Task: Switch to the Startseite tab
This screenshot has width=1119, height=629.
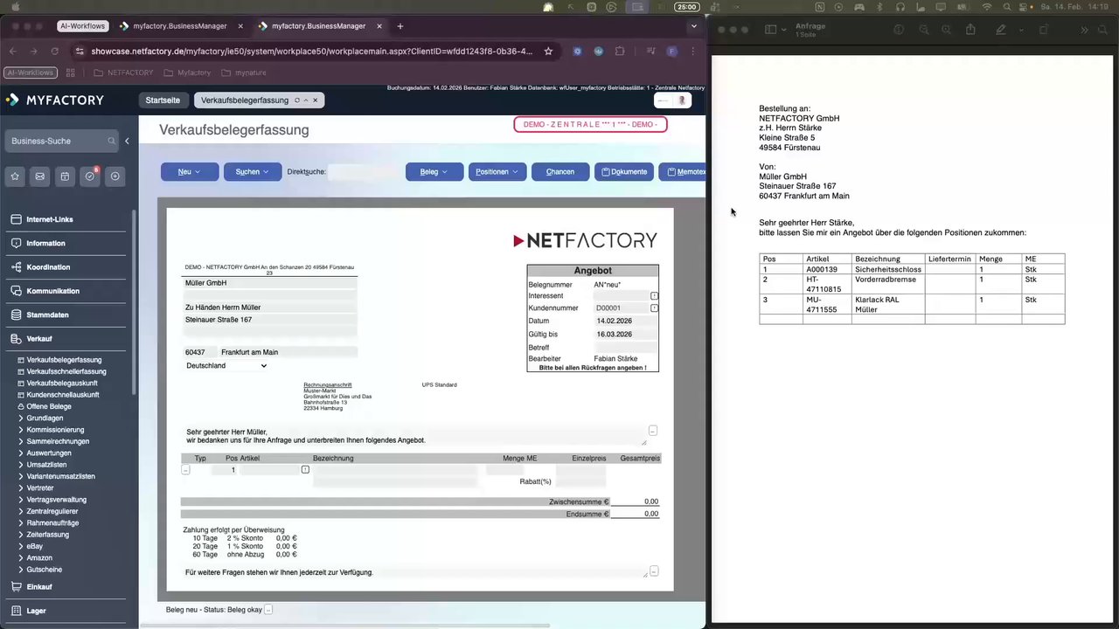Action: pos(163,100)
